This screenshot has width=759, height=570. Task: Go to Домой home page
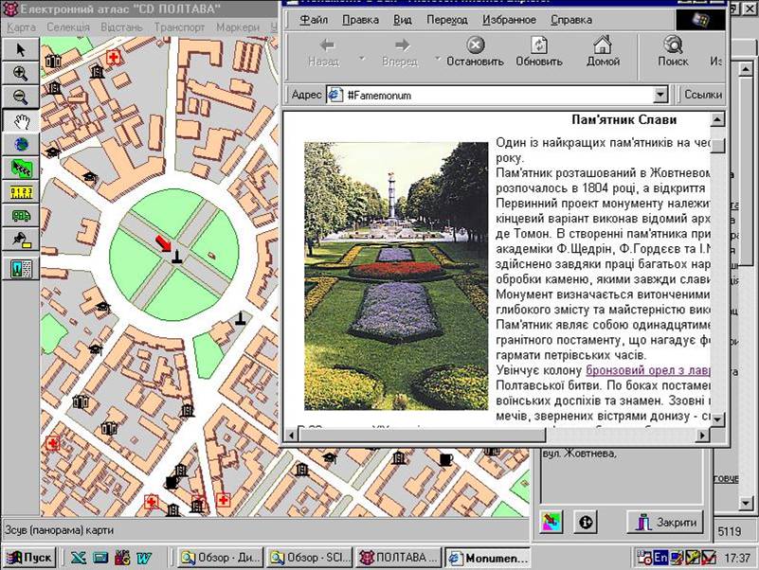[x=603, y=52]
